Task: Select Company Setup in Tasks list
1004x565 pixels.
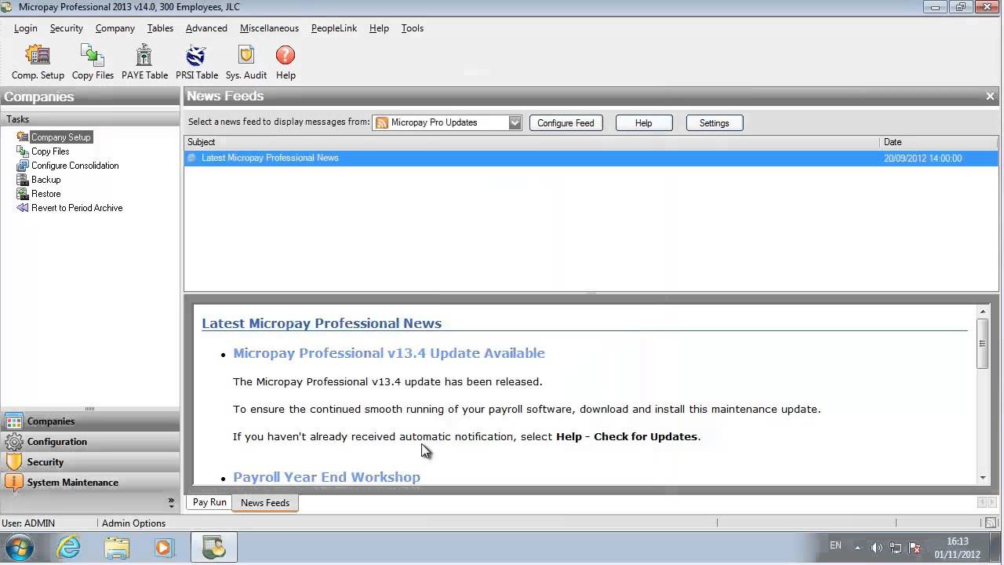Action: pos(60,137)
